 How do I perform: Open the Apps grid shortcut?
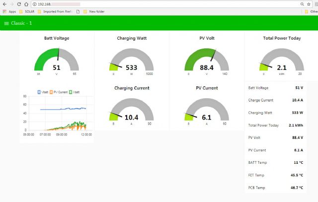pos(9,11)
